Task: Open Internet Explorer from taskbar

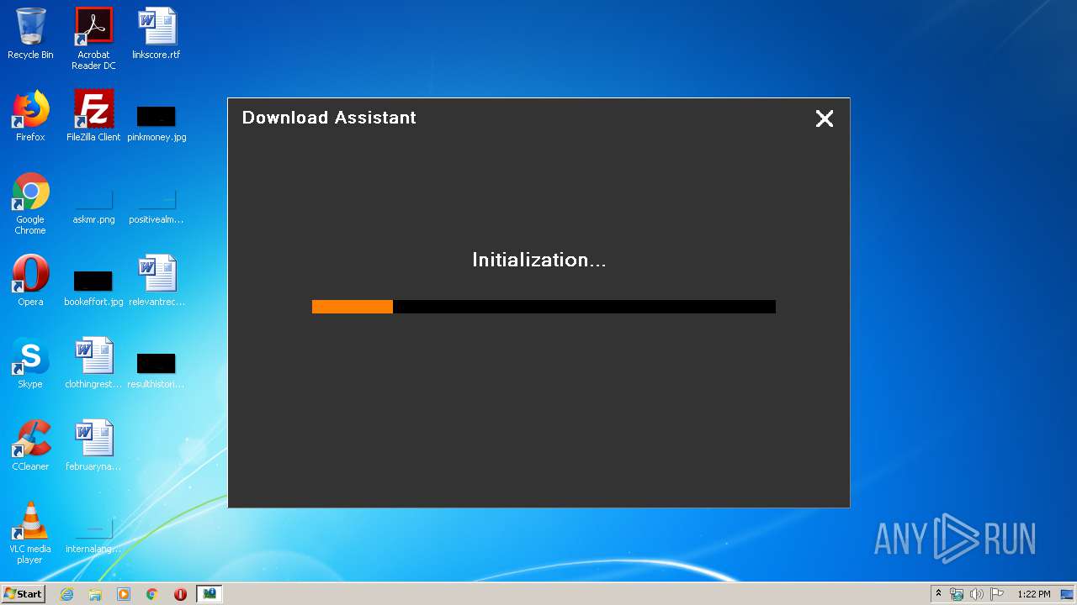Action: (67, 594)
